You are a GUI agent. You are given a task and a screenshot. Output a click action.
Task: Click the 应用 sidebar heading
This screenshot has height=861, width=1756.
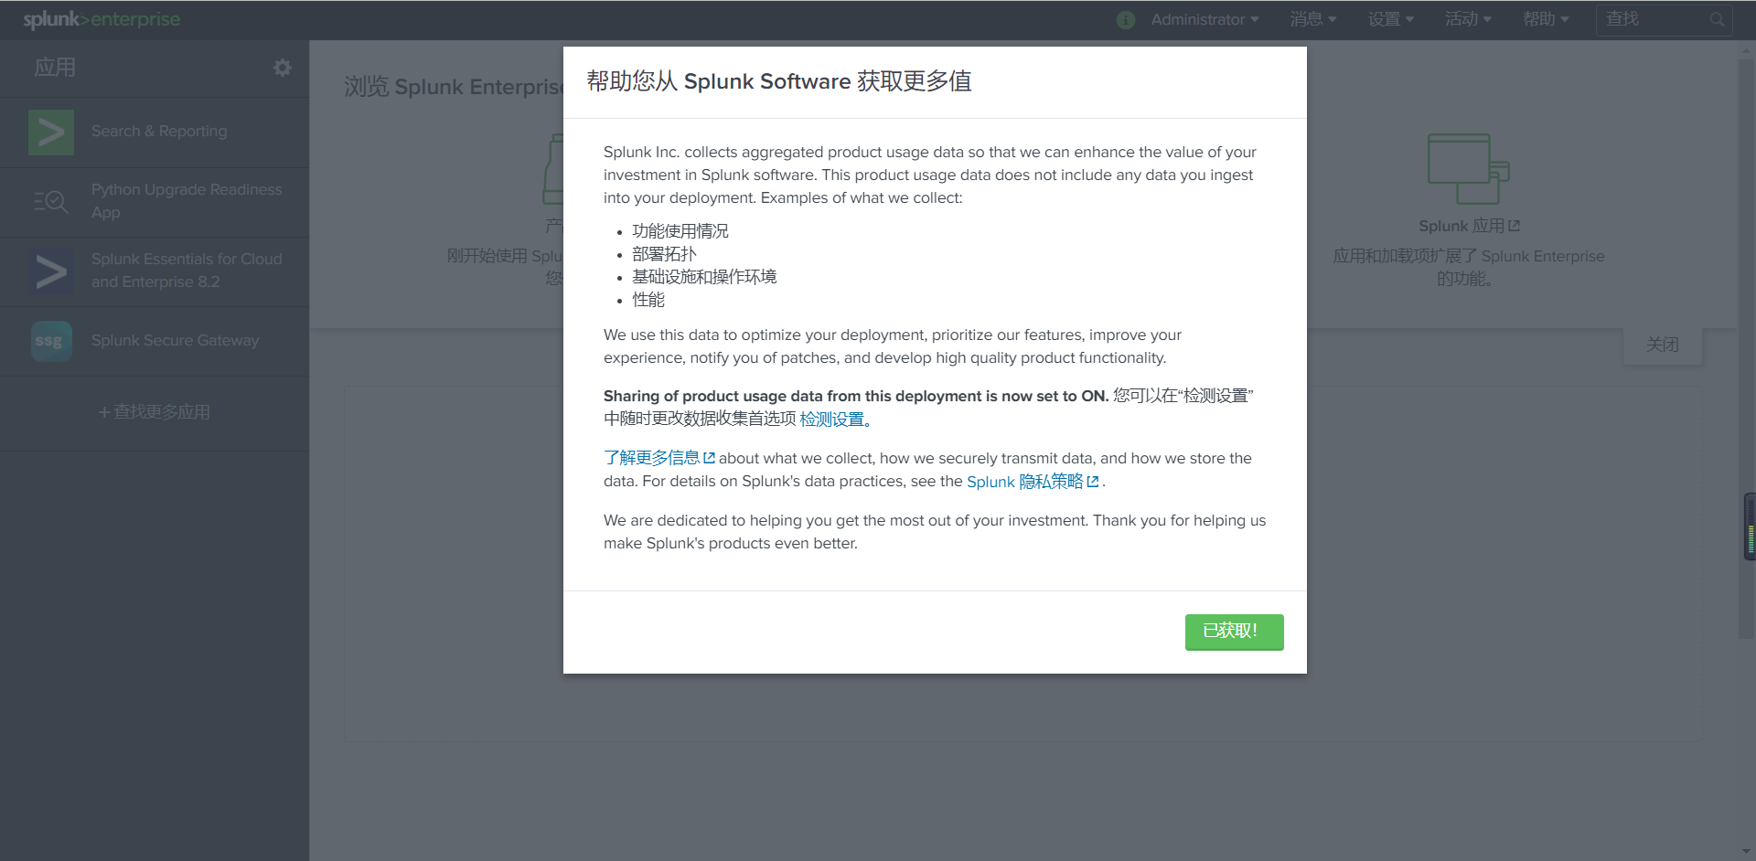[55, 68]
